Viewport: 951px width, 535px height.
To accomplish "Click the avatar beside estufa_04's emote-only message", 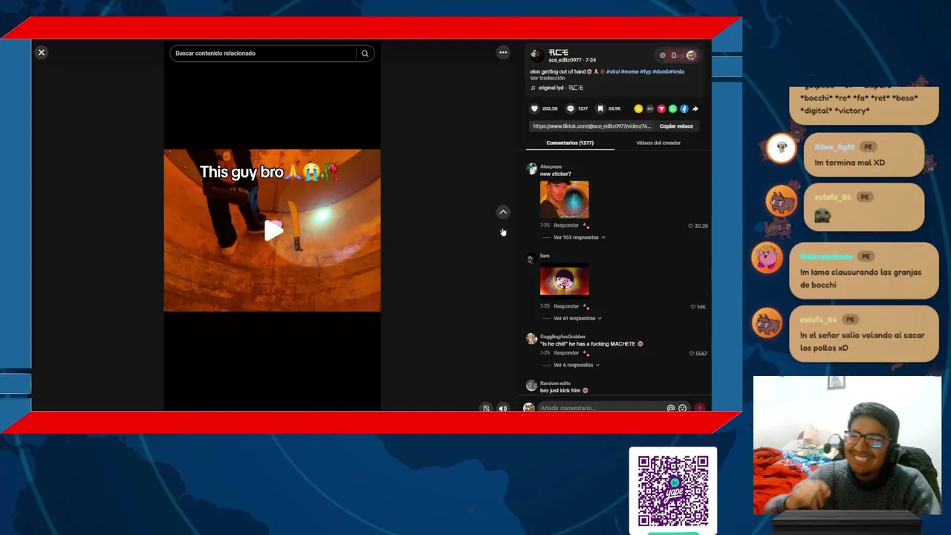I will coord(781,201).
